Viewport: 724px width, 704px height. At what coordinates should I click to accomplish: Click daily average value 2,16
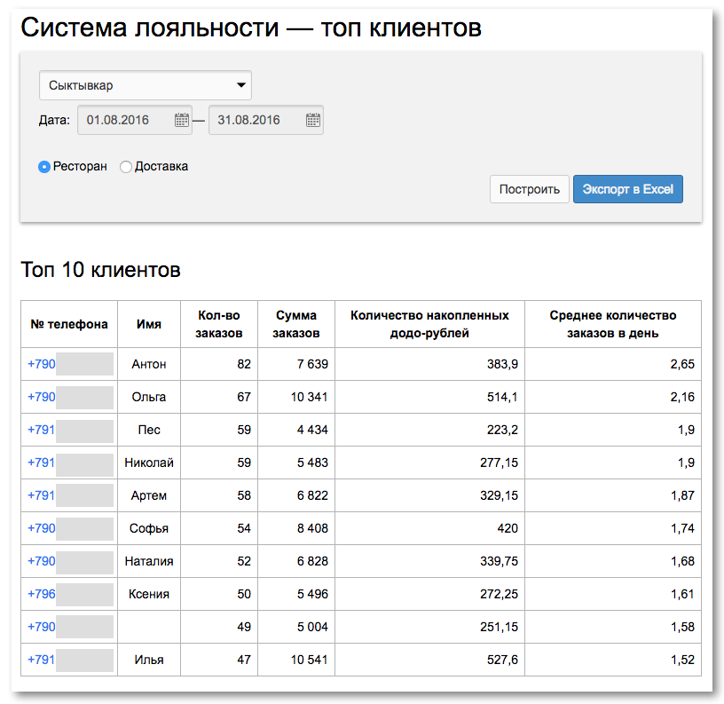(682, 397)
